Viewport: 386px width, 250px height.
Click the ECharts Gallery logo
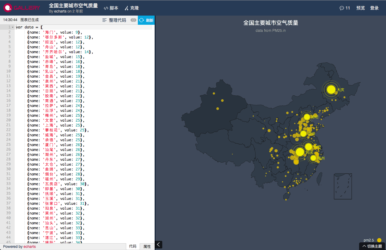[22, 8]
